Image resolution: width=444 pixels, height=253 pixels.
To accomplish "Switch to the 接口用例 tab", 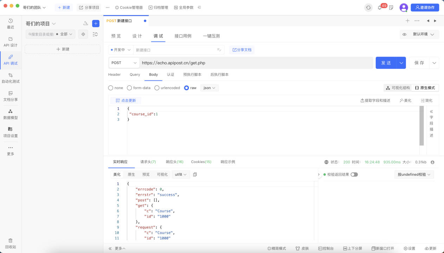I will coord(183,36).
